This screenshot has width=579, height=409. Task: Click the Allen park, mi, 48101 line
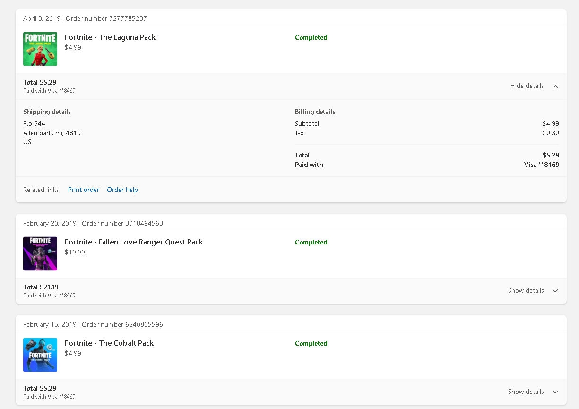click(x=54, y=133)
